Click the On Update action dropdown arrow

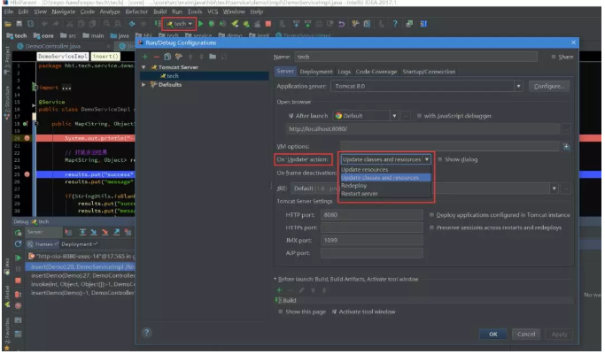pos(427,159)
